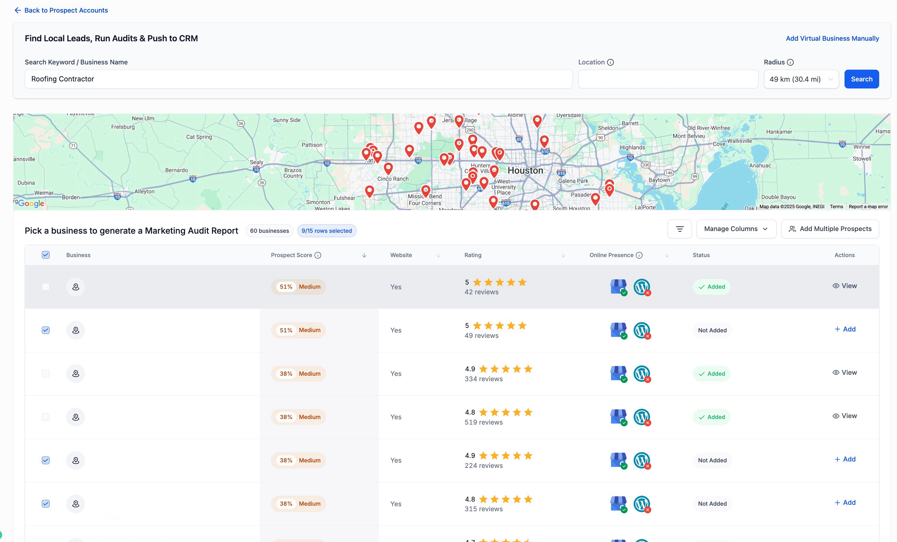
Task: Click the 9/15 rows selected badge
Action: (x=327, y=231)
